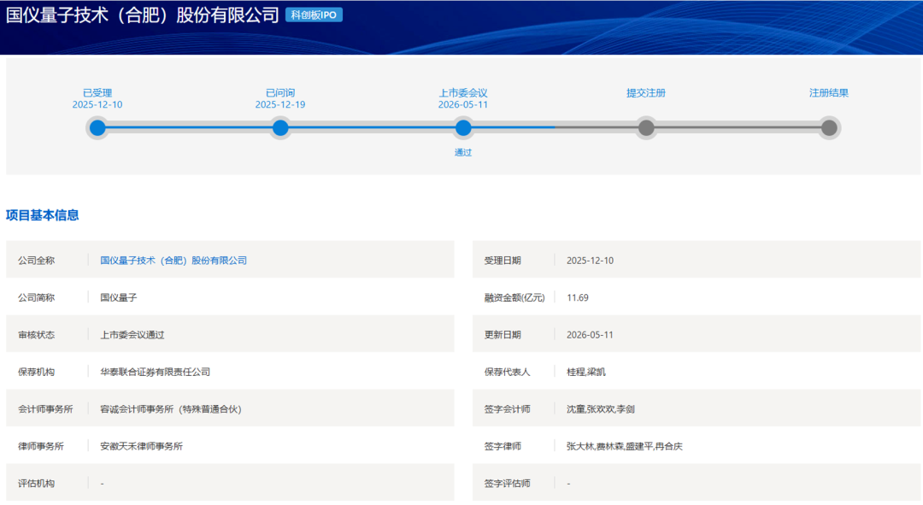Open the 国仪量子技术（合肥）股份有限公司 company name link
The width and height of the screenshot is (923, 505).
click(173, 260)
